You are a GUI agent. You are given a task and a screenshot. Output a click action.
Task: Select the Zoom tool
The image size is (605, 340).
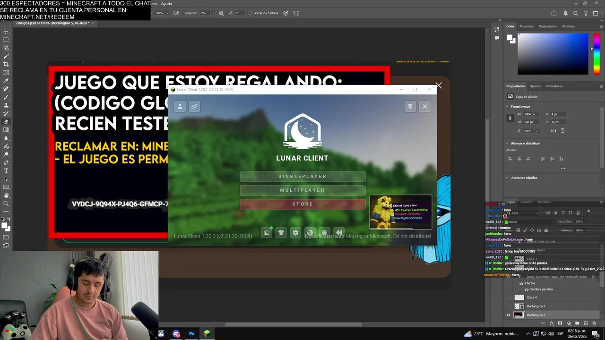pyautogui.click(x=6, y=204)
